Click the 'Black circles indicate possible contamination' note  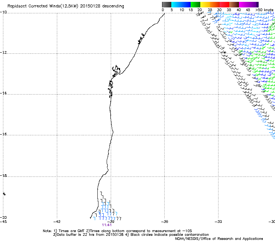coord(169,235)
